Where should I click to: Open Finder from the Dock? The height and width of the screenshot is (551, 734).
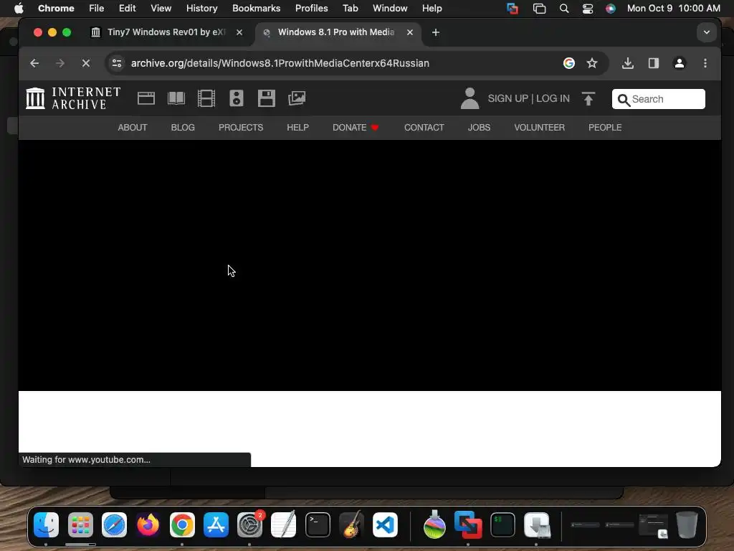pyautogui.click(x=47, y=524)
